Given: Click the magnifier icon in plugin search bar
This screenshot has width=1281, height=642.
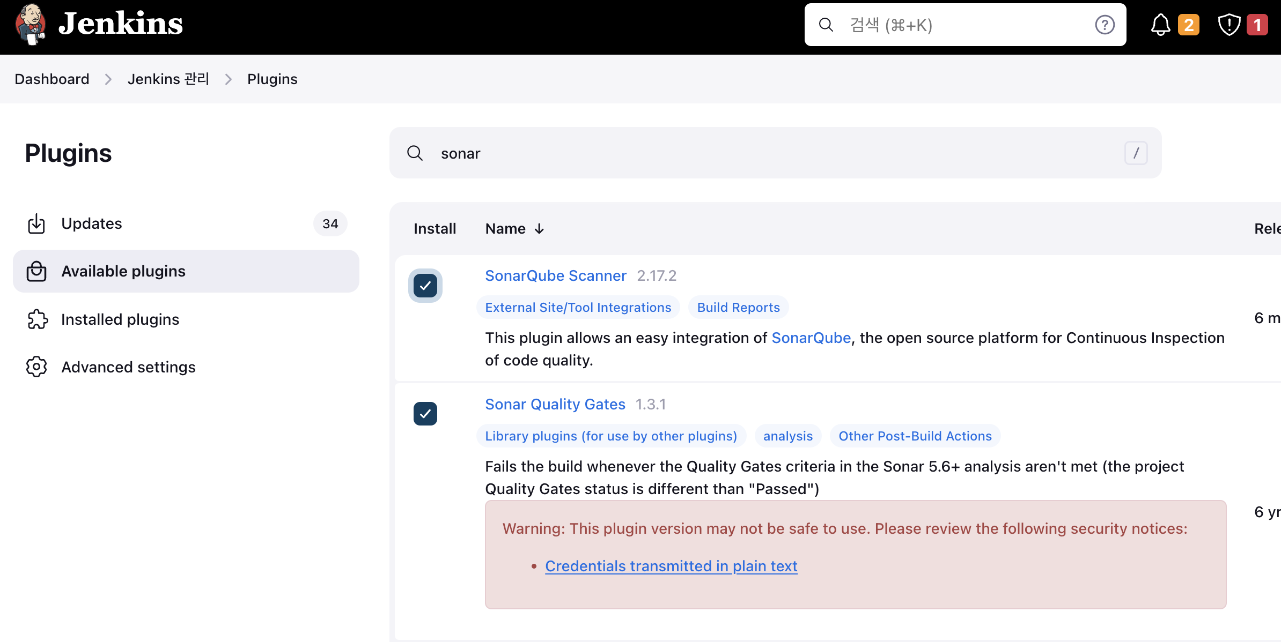Looking at the screenshot, I should click(415, 153).
